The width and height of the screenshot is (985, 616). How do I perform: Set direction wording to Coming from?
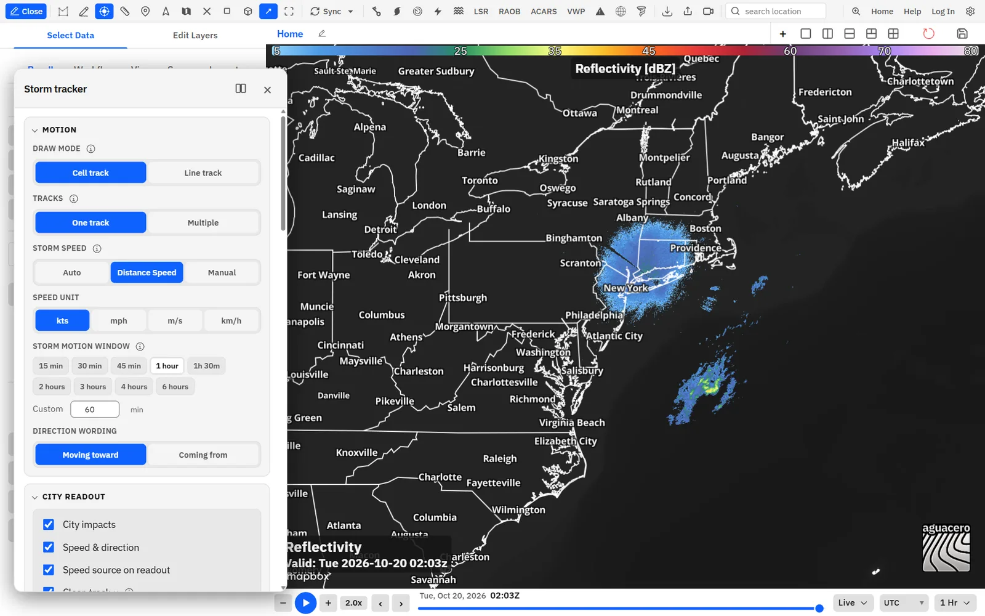[x=203, y=455]
